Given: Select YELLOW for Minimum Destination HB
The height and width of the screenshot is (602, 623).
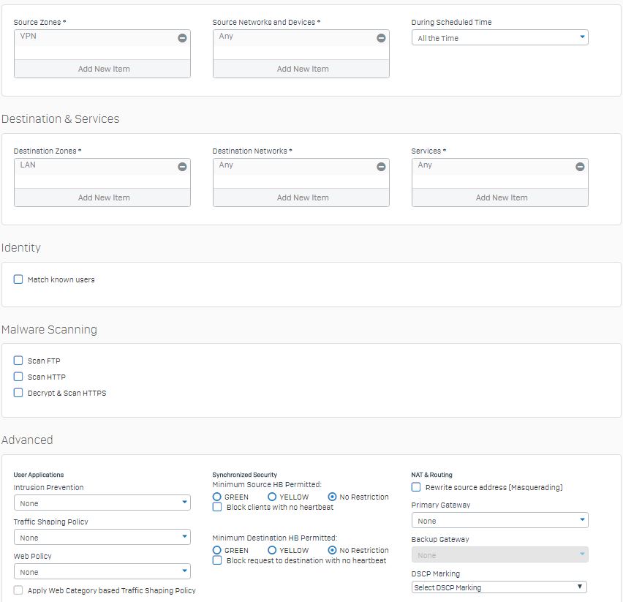Looking at the screenshot, I should tap(272, 550).
